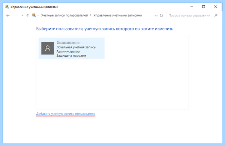
Task: Click the breadcrumb separator arrow after "Учетные записи пользователей"
Action: 91,15
